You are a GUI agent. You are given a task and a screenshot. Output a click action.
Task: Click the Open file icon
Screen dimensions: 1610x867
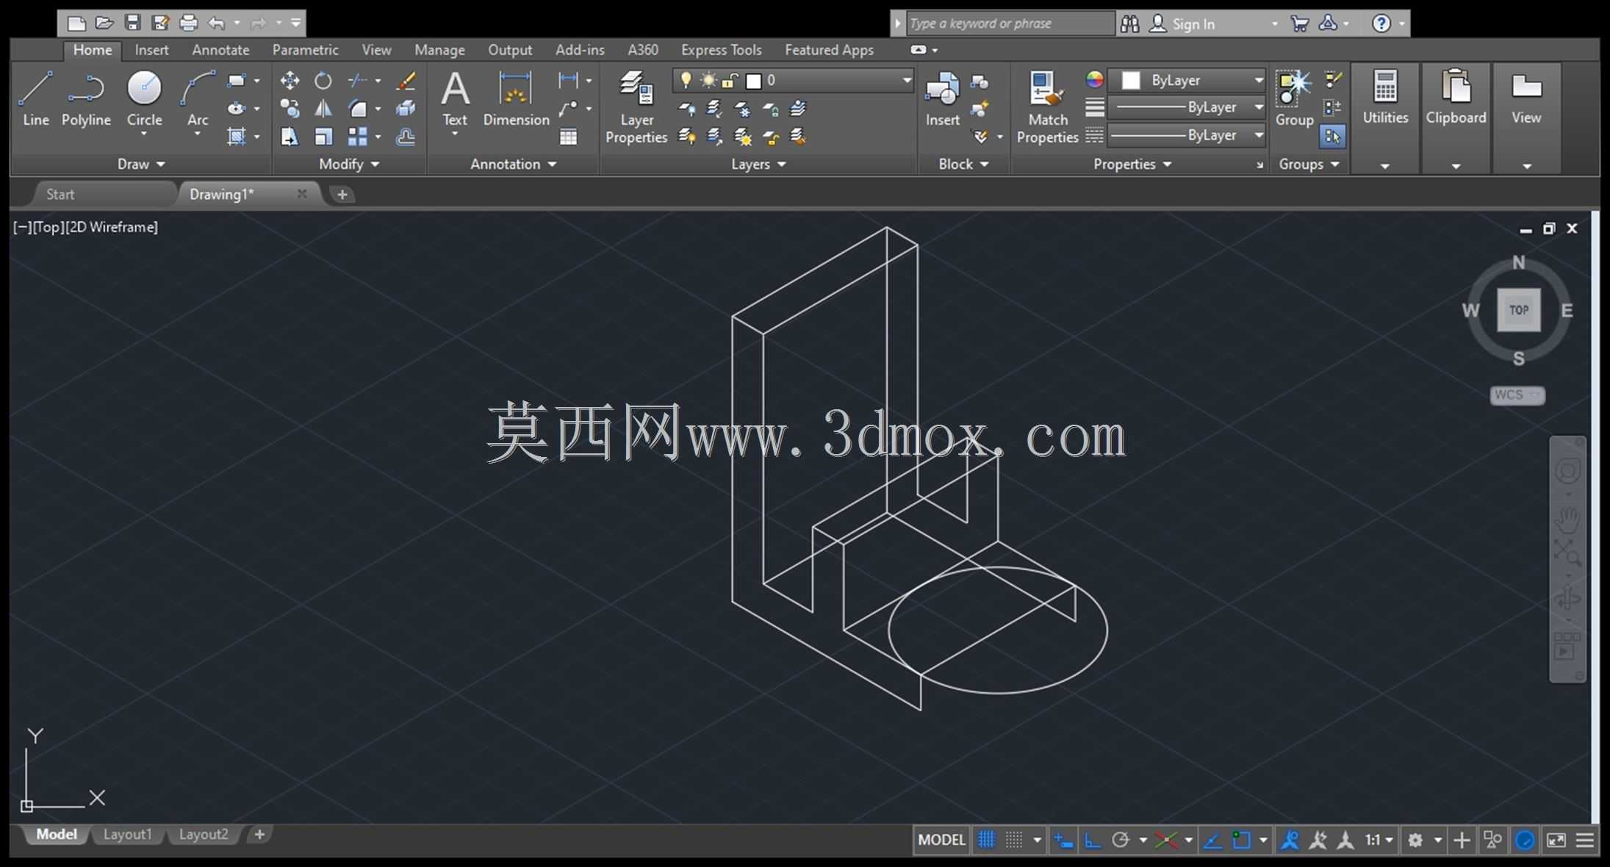[104, 23]
